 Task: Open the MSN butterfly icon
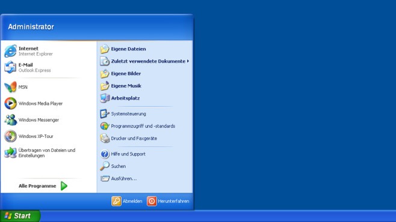click(10, 87)
